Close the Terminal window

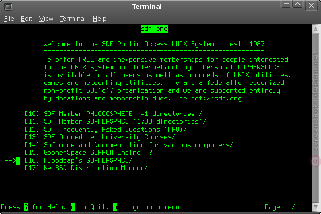[x=311, y=5]
